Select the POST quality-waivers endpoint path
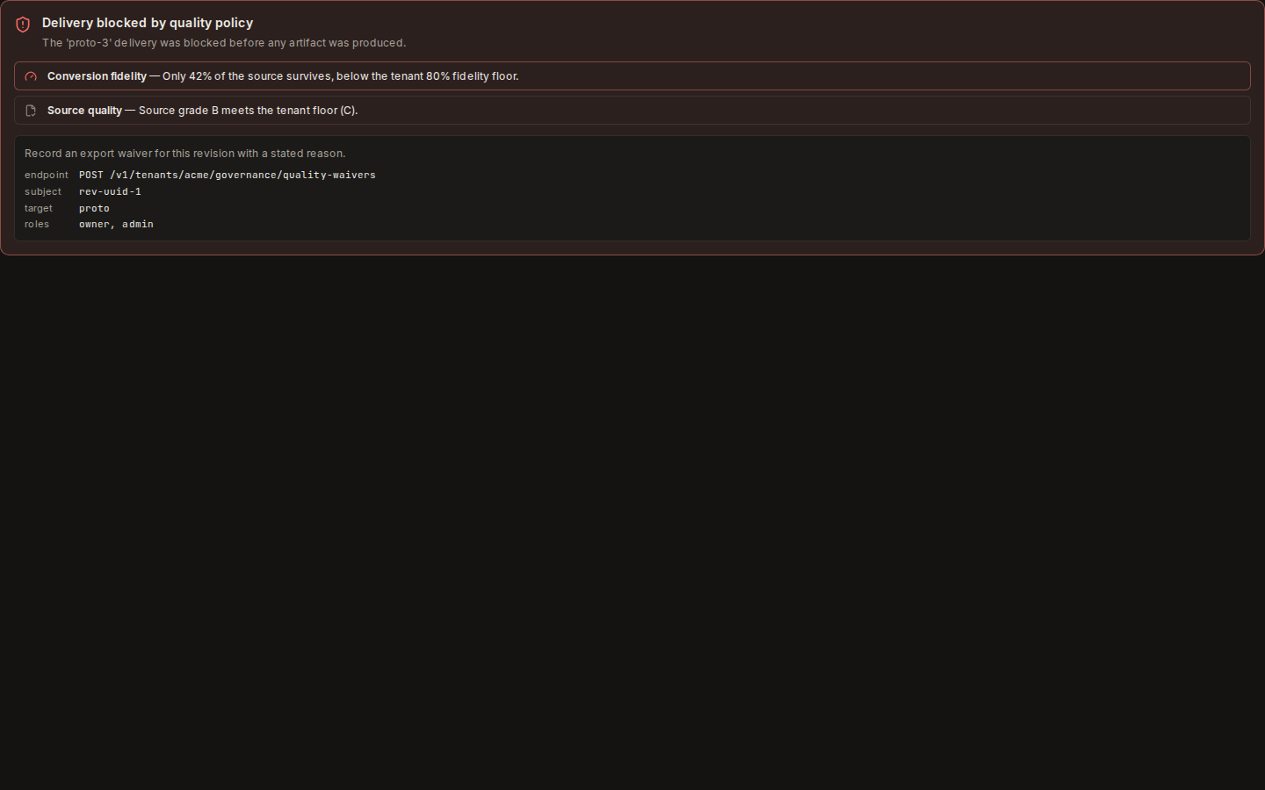 [228, 175]
